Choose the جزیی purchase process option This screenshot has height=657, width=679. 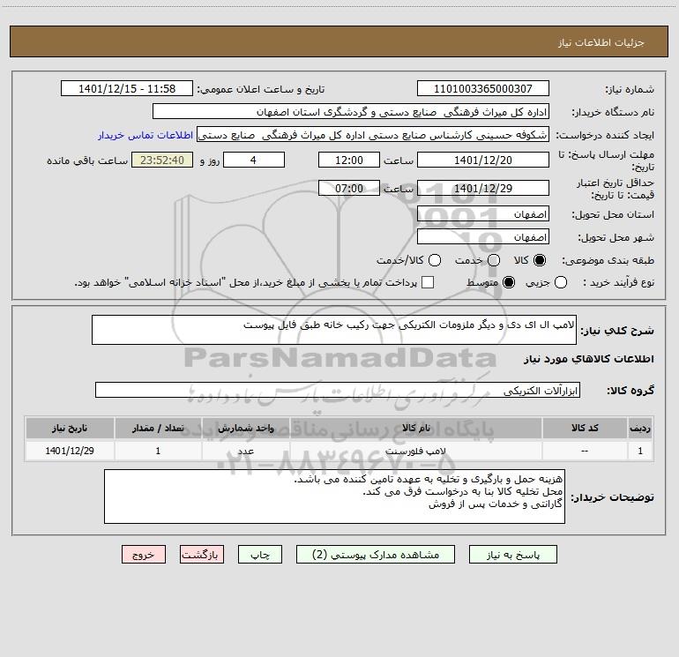pyautogui.click(x=560, y=282)
